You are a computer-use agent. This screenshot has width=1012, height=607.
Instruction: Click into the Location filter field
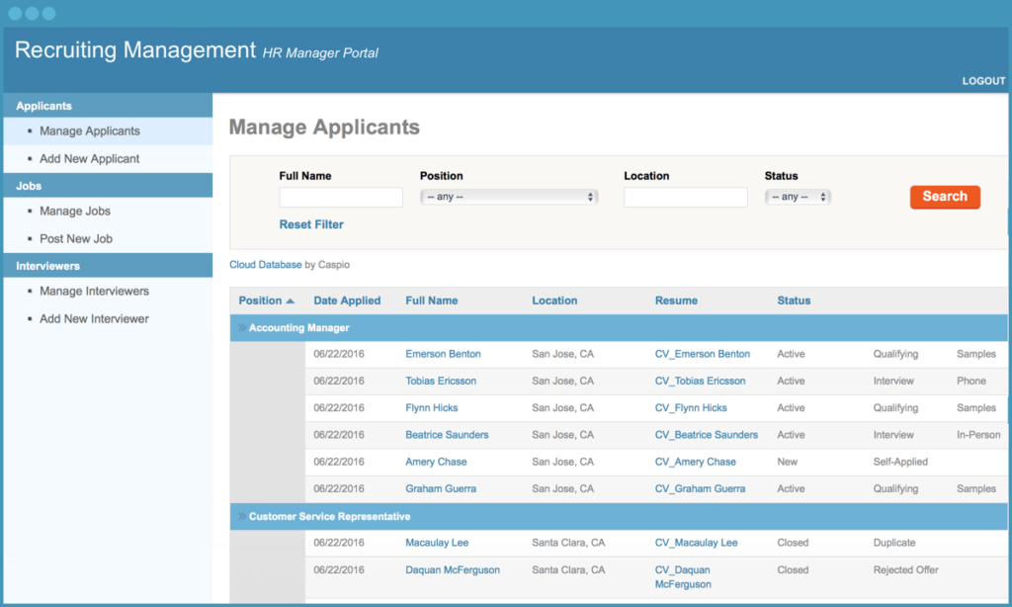coord(685,198)
